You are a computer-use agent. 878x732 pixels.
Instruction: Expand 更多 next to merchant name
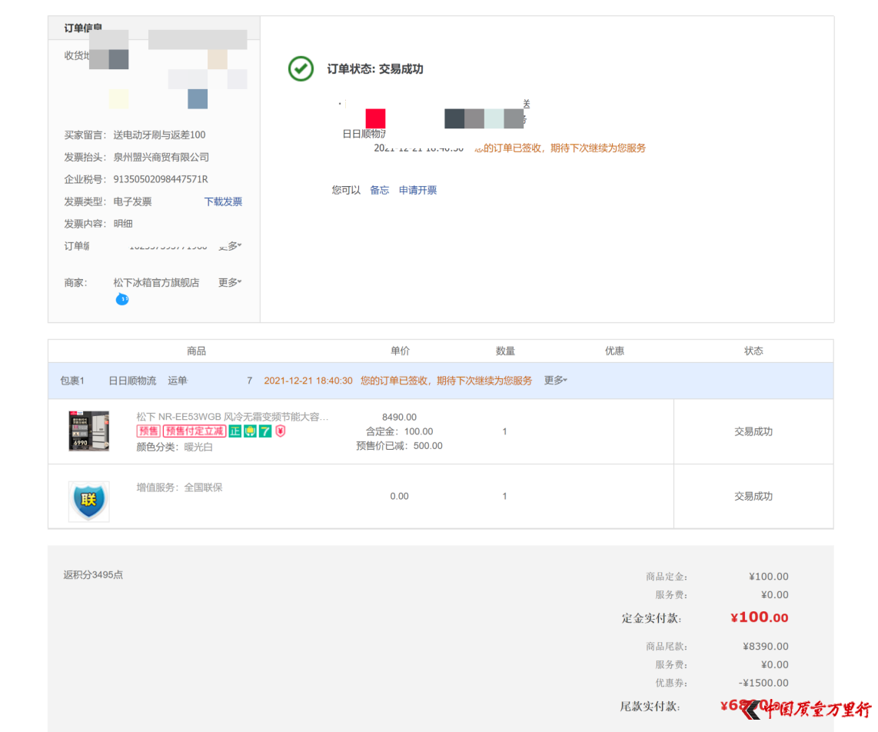[230, 282]
